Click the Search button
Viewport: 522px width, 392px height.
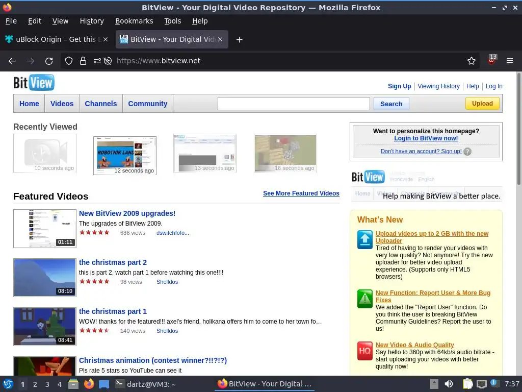391,104
